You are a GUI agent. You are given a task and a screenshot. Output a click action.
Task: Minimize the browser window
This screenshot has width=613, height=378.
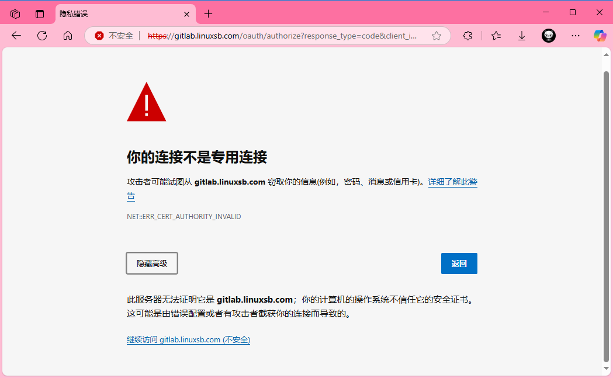(546, 12)
